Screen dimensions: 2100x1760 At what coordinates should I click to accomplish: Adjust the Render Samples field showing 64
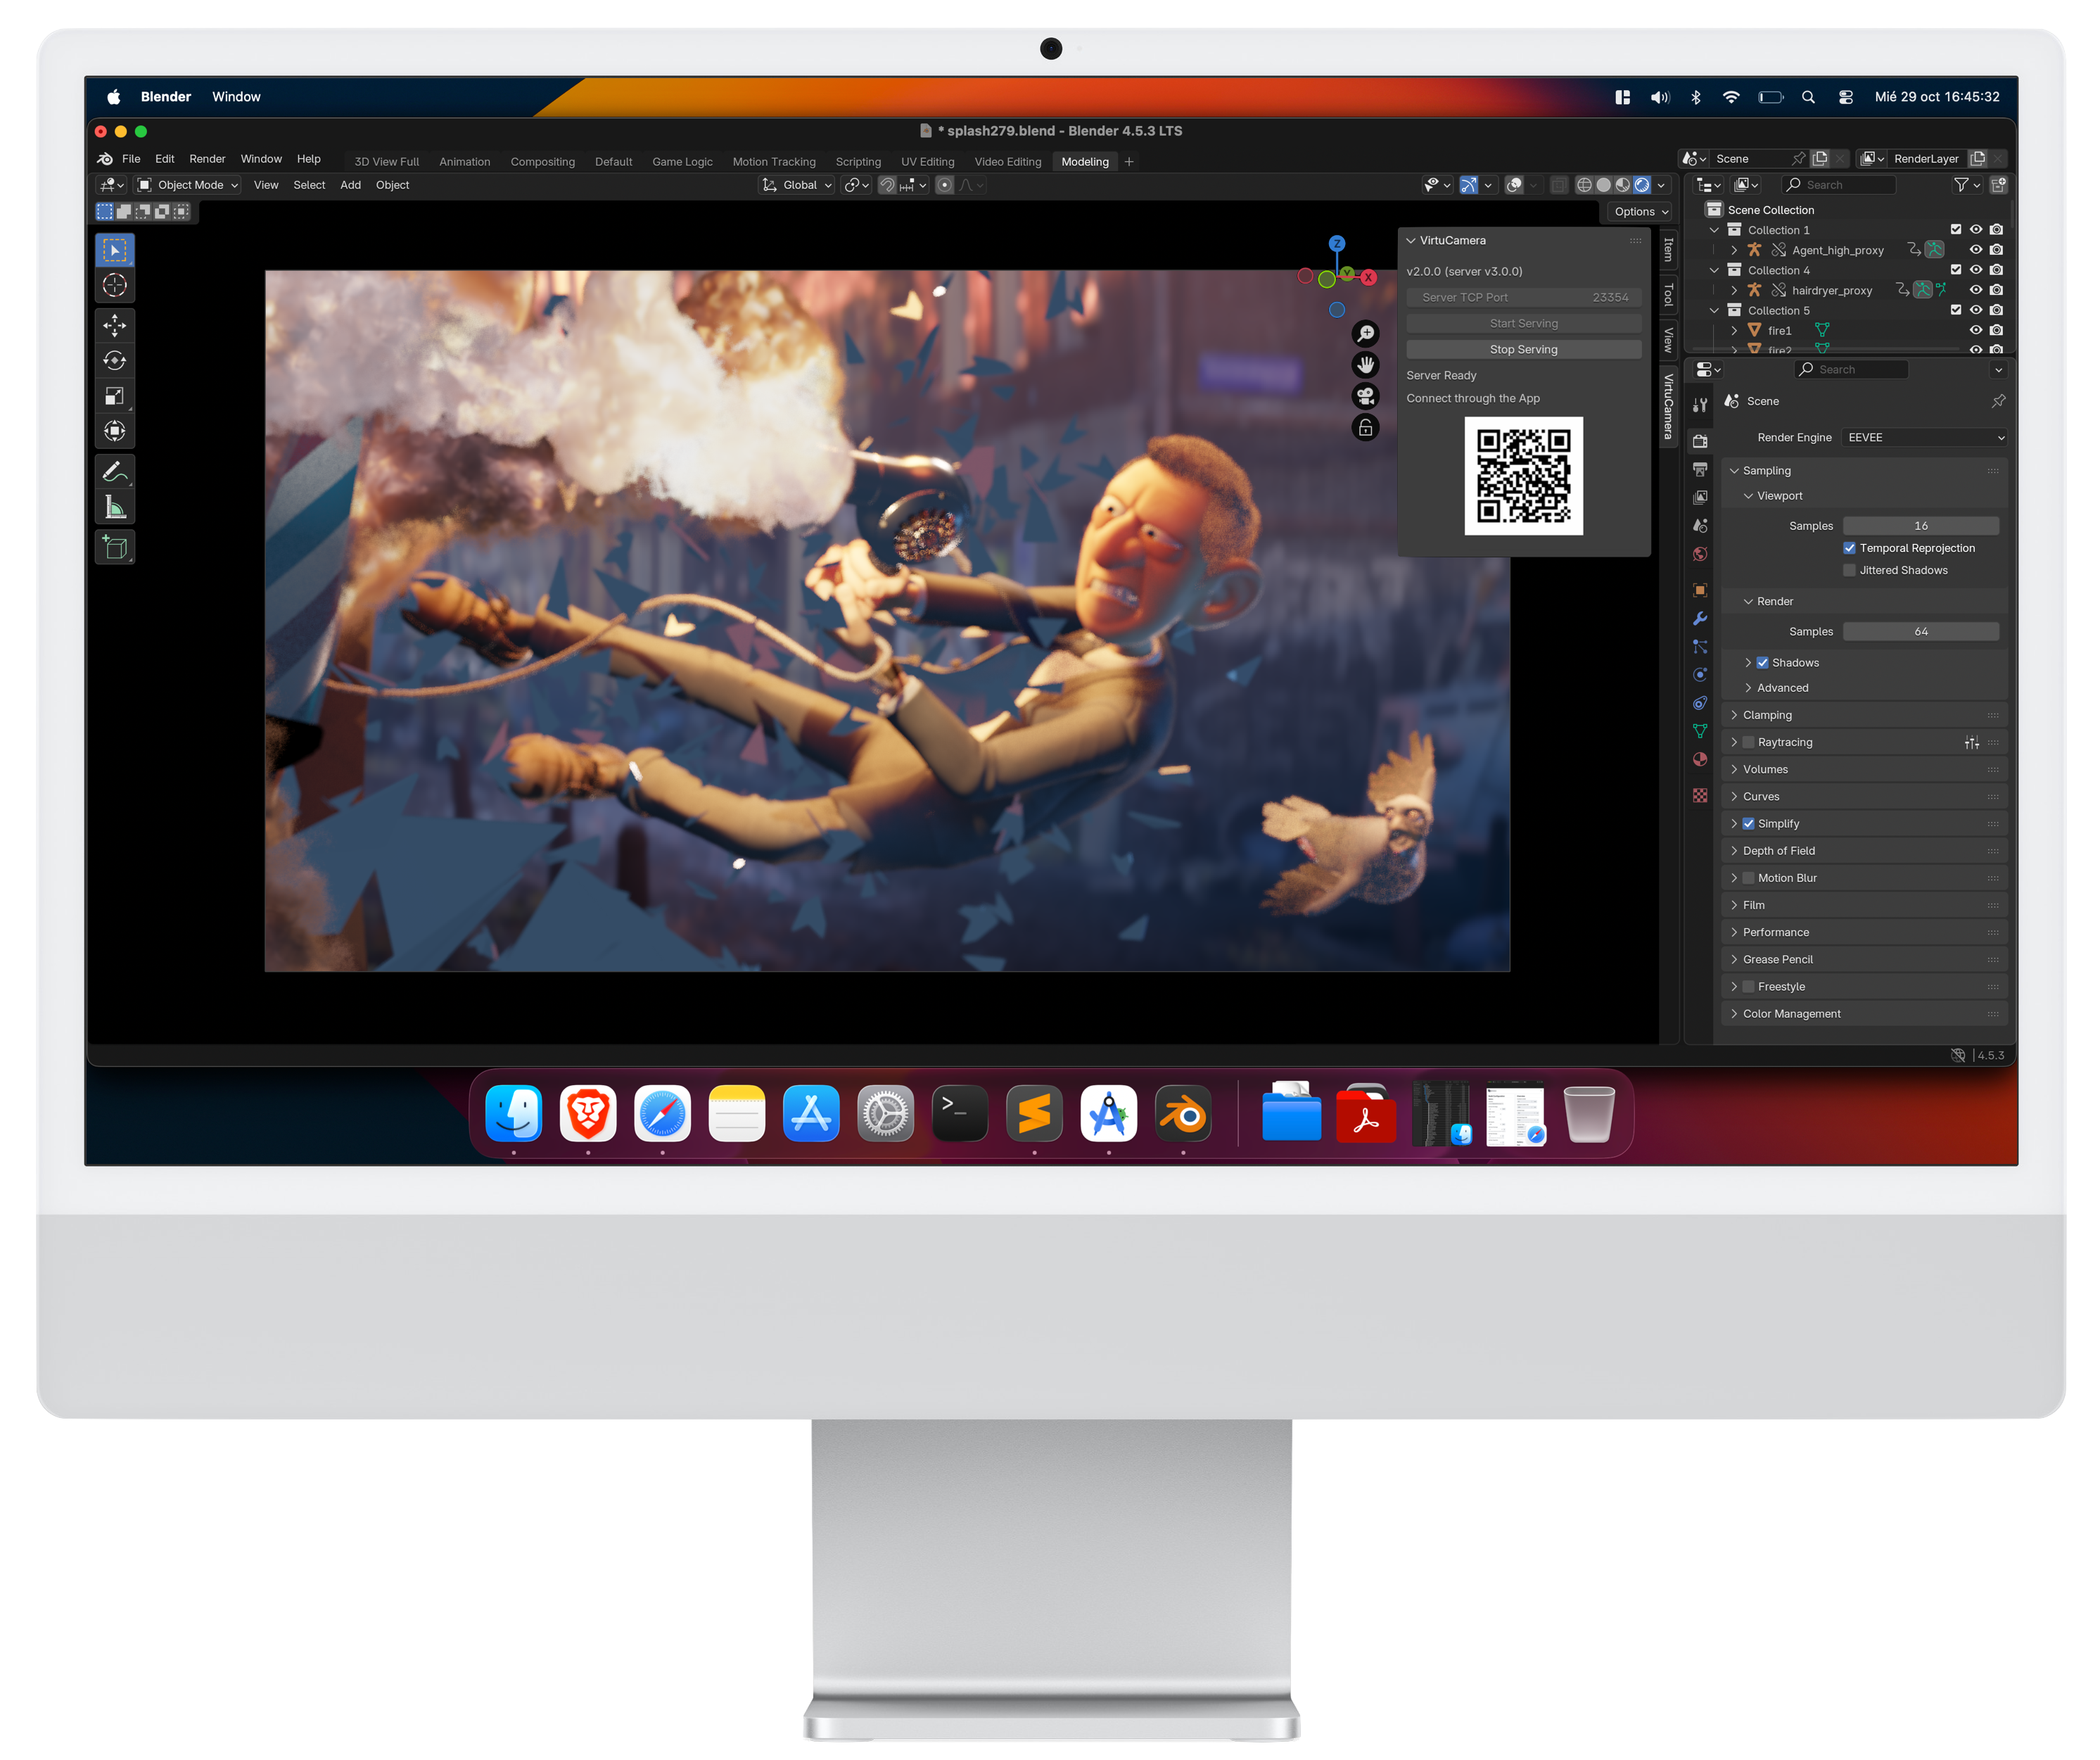click(1920, 631)
